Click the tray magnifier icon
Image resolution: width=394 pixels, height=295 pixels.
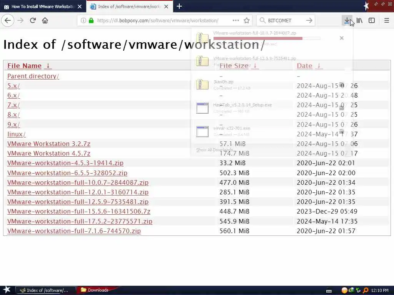[366, 290]
